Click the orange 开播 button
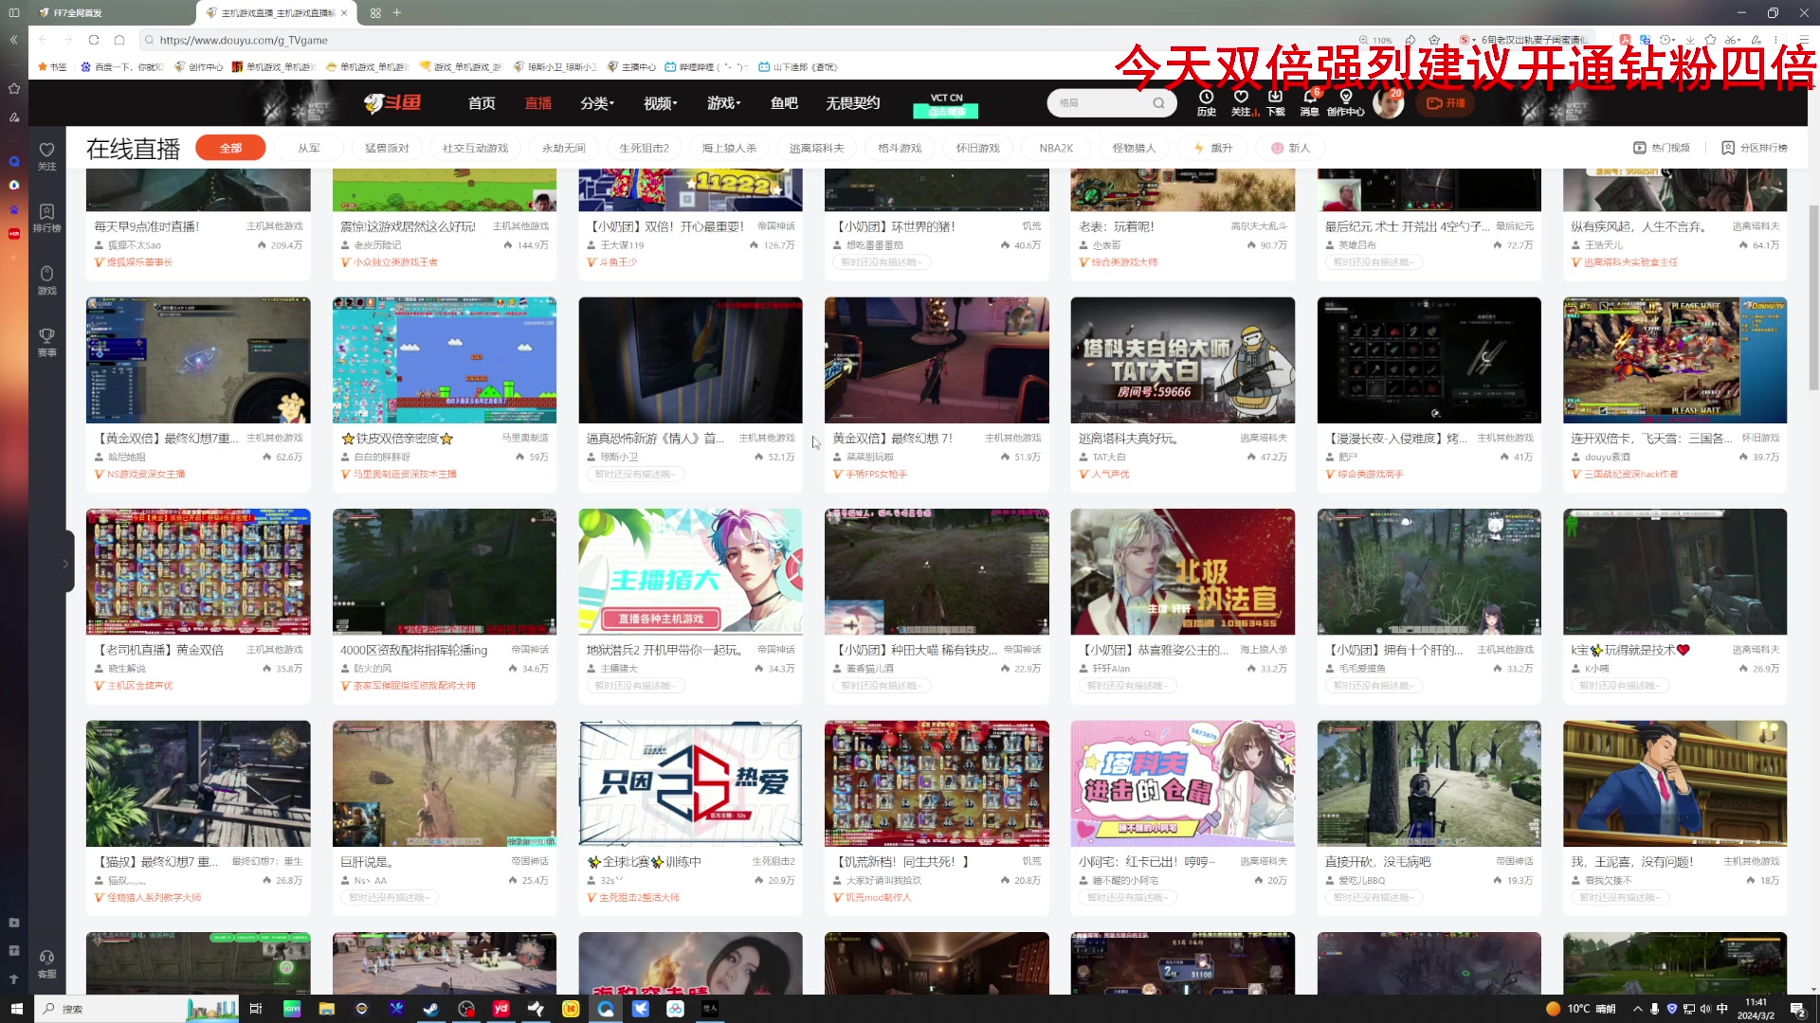Viewport: 1820px width, 1023px height. [x=1446, y=103]
